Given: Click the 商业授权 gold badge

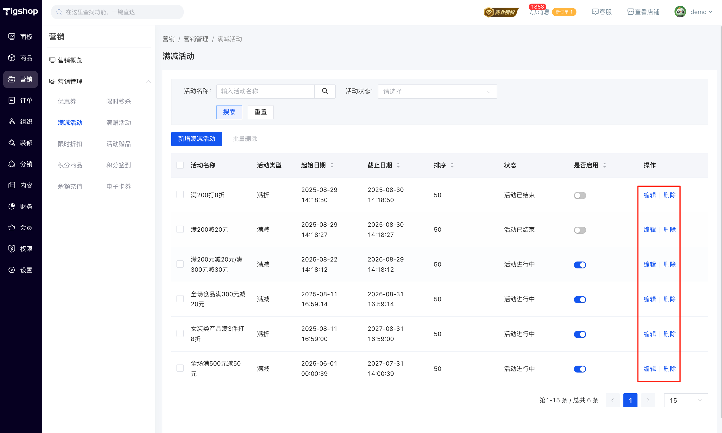Looking at the screenshot, I should tap(501, 12).
